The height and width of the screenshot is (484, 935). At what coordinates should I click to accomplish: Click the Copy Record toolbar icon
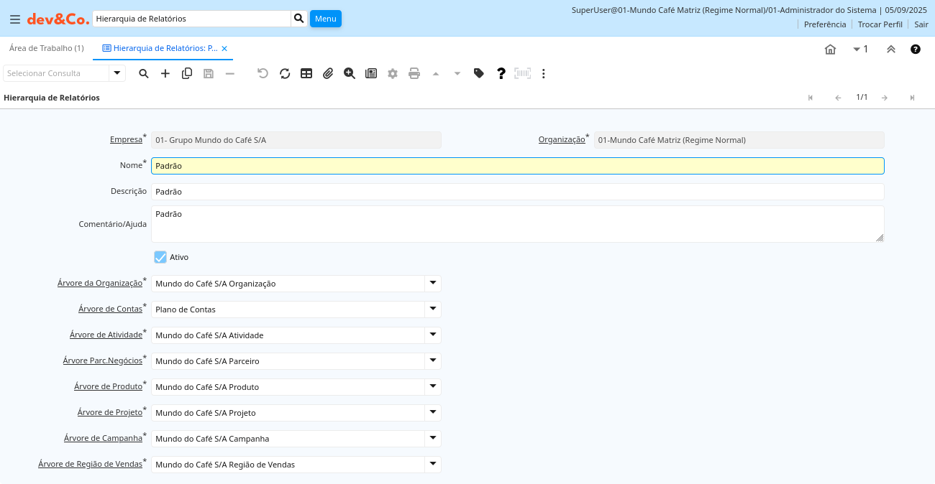pos(187,73)
